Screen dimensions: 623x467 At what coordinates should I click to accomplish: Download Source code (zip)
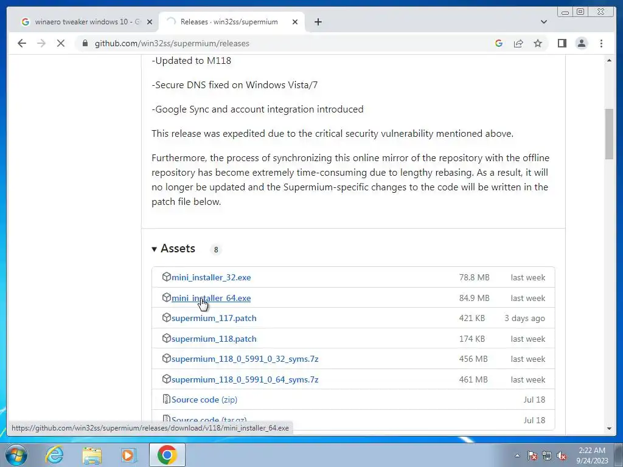pyautogui.click(x=204, y=400)
